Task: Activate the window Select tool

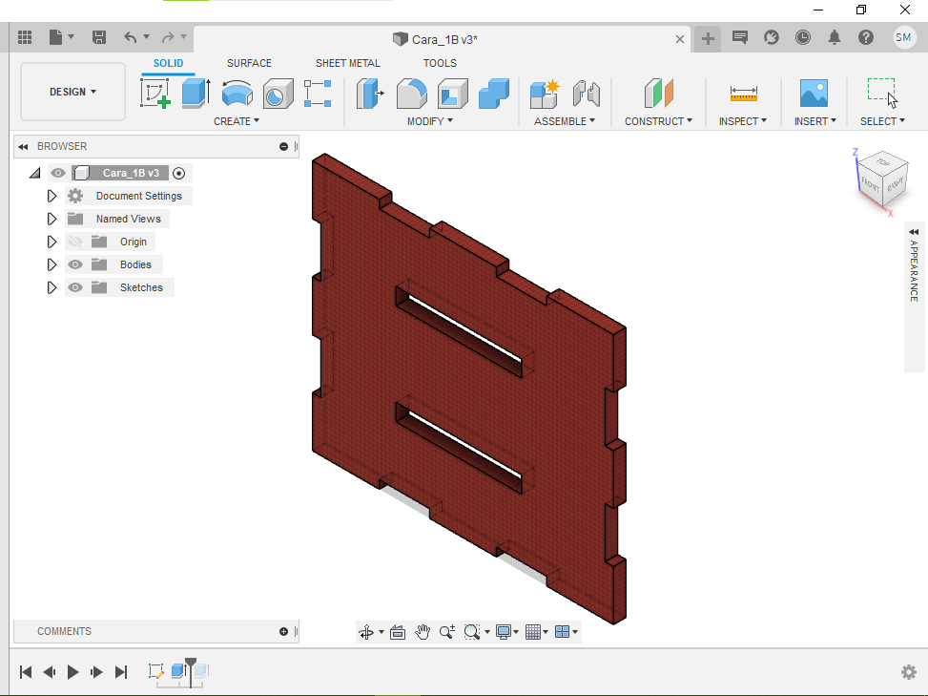Action: point(882,93)
